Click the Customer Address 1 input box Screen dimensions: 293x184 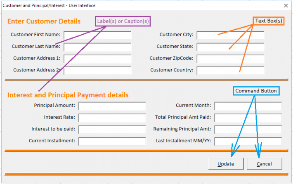97,59
